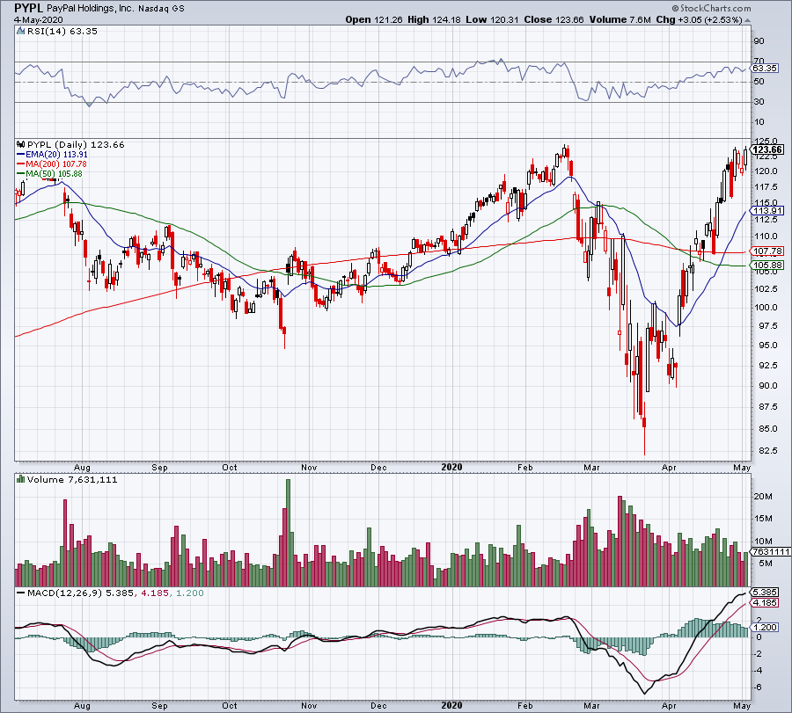The height and width of the screenshot is (713, 792).
Task: Click the 4-May-2020 date label
Action: tap(39, 19)
